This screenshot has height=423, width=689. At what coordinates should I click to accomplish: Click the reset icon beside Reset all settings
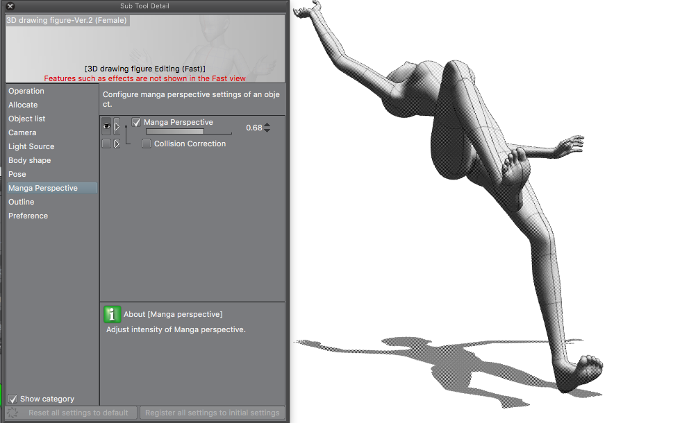(x=13, y=413)
